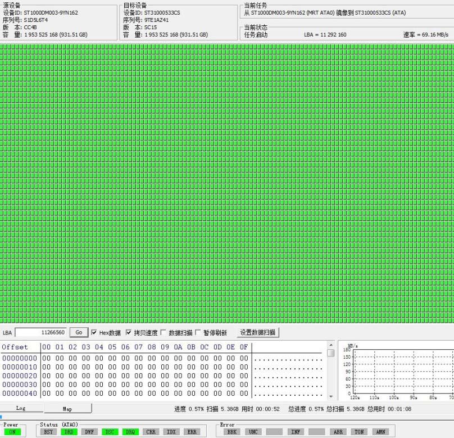
Task: Click the UNC error indicator
Action: pyautogui.click(x=252, y=432)
